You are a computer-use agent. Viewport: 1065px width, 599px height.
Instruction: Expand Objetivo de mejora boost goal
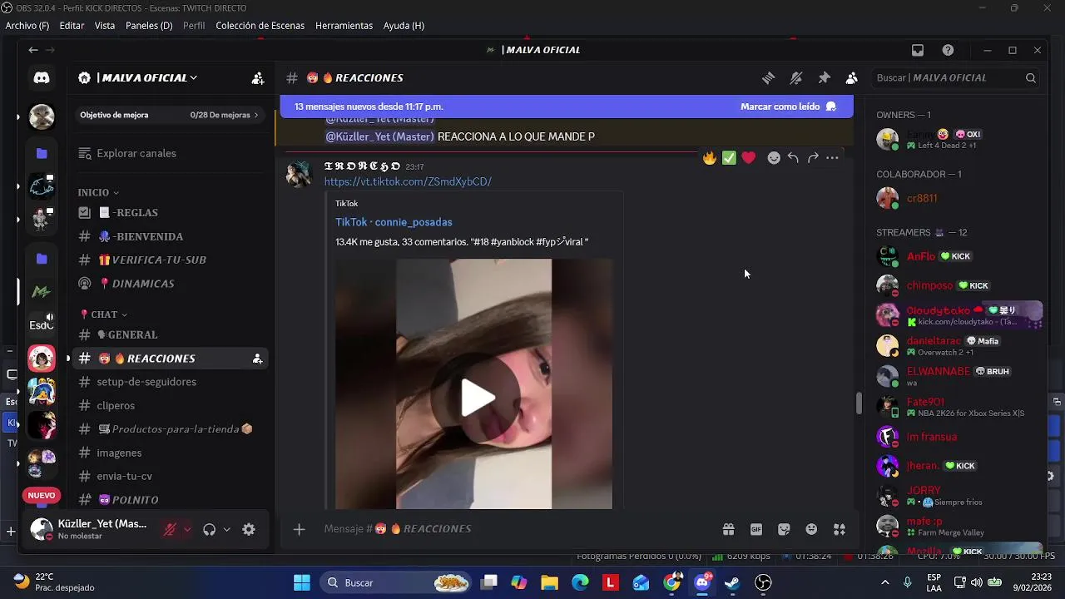pos(169,115)
